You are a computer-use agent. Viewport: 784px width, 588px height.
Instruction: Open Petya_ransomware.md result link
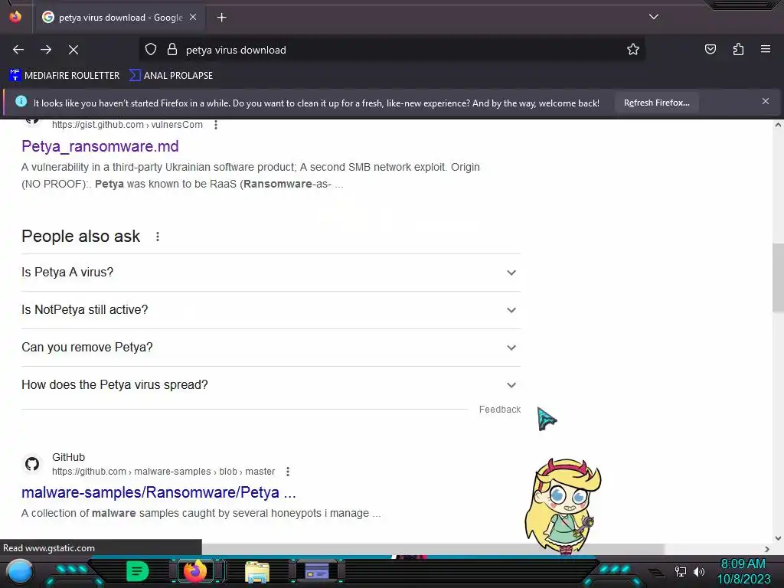click(100, 146)
